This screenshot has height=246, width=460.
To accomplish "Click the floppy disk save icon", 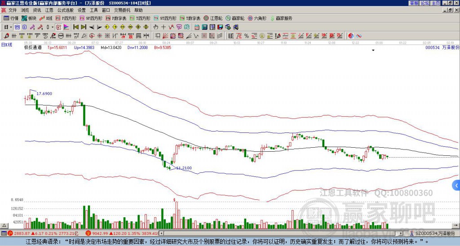I will (220, 27).
